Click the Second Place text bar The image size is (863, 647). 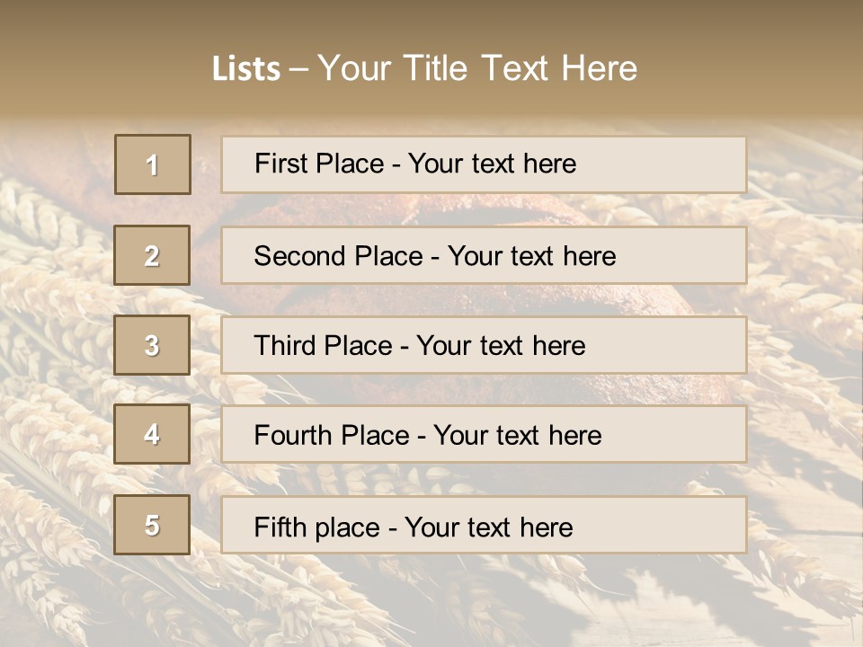click(484, 255)
